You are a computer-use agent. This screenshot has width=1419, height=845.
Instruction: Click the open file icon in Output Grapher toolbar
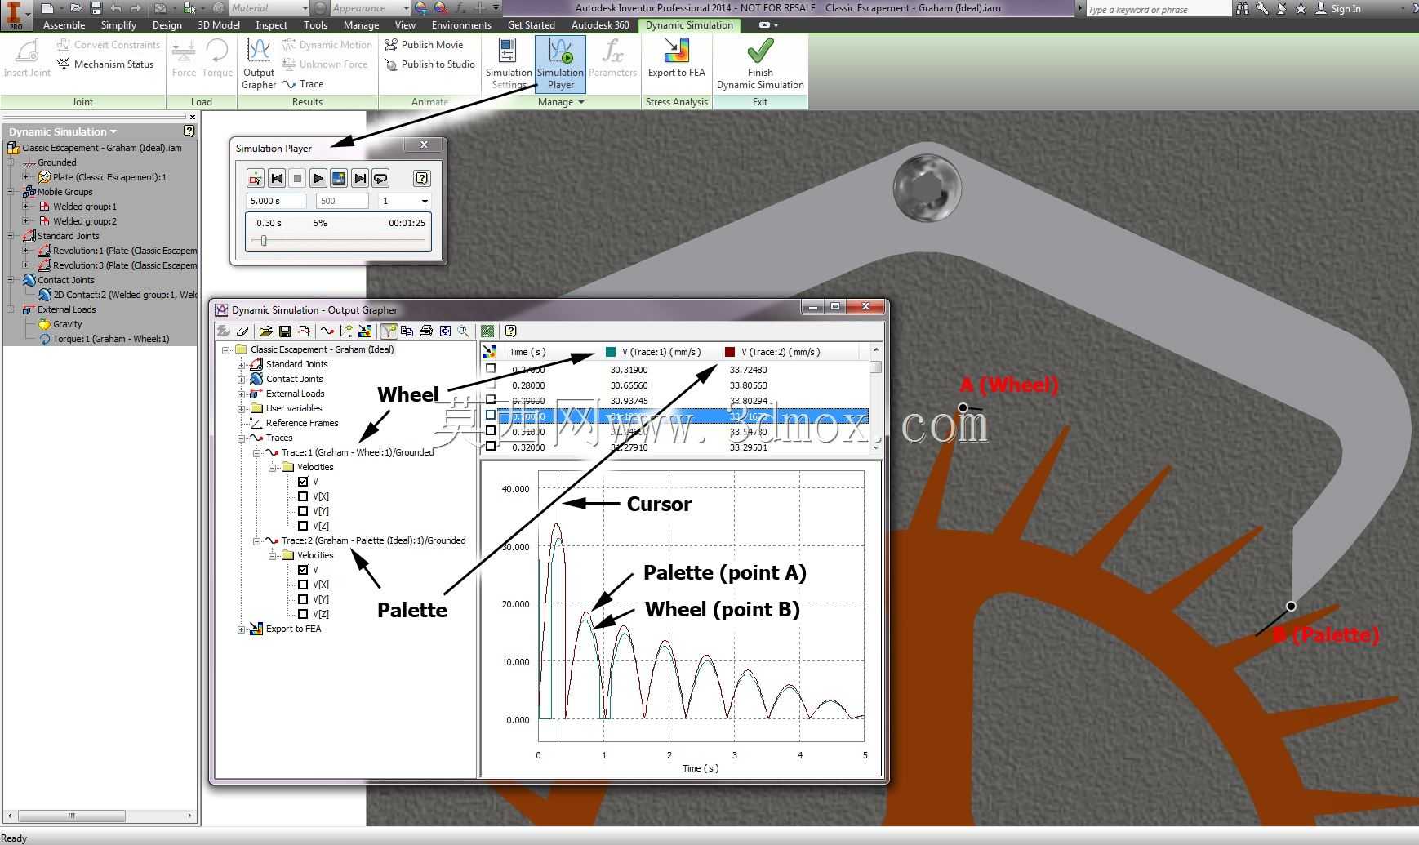265,331
